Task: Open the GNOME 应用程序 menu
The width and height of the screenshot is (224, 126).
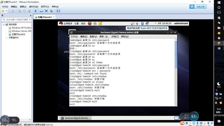Action: (68, 24)
